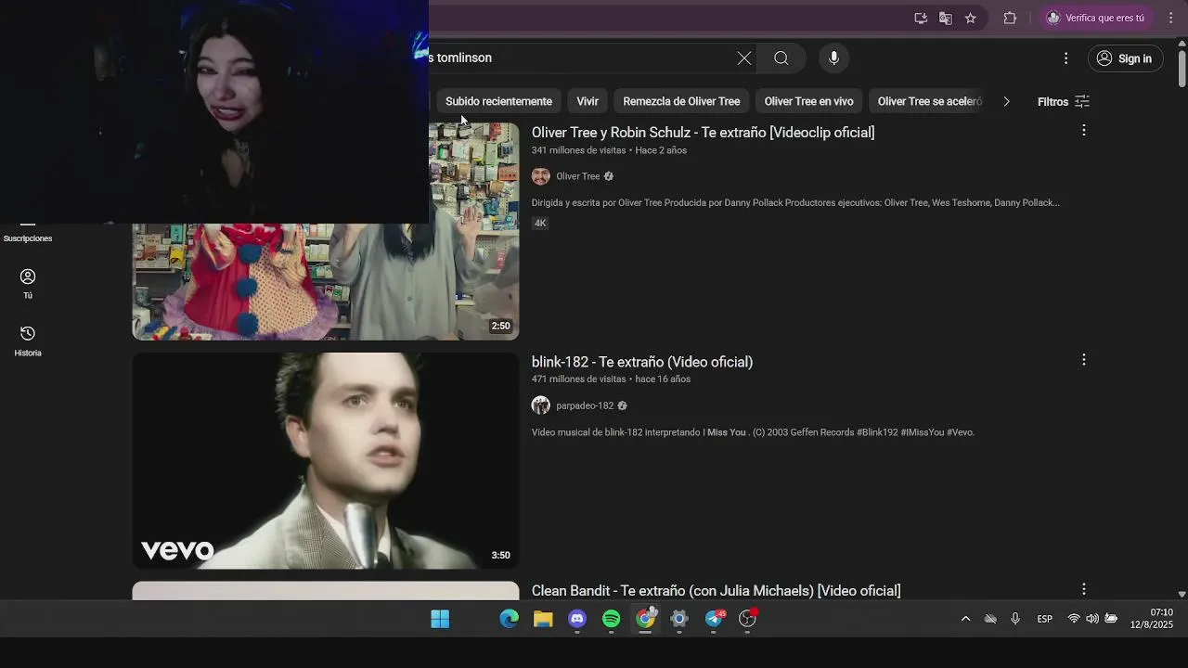Select the 'Vivir' filter chip
Viewport: 1188px width, 668px height.
pos(588,101)
